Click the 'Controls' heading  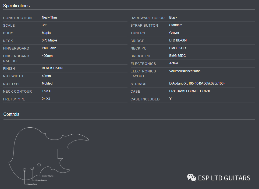pos(11,114)
